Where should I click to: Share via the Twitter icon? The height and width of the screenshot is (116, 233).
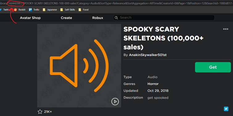[x=226, y=109]
